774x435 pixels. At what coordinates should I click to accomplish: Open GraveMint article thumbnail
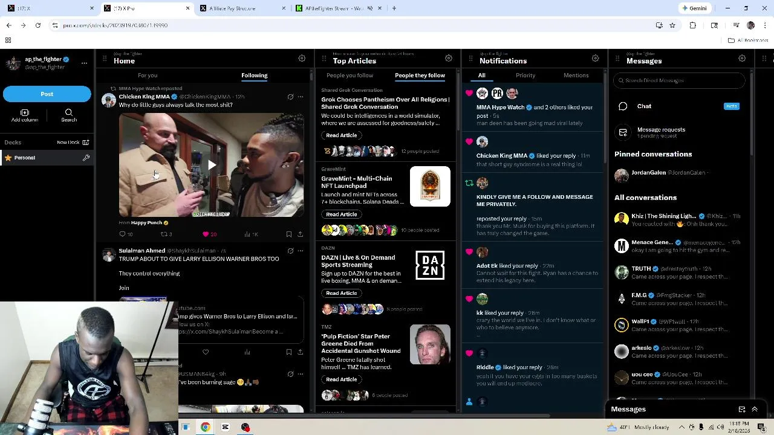(x=430, y=187)
